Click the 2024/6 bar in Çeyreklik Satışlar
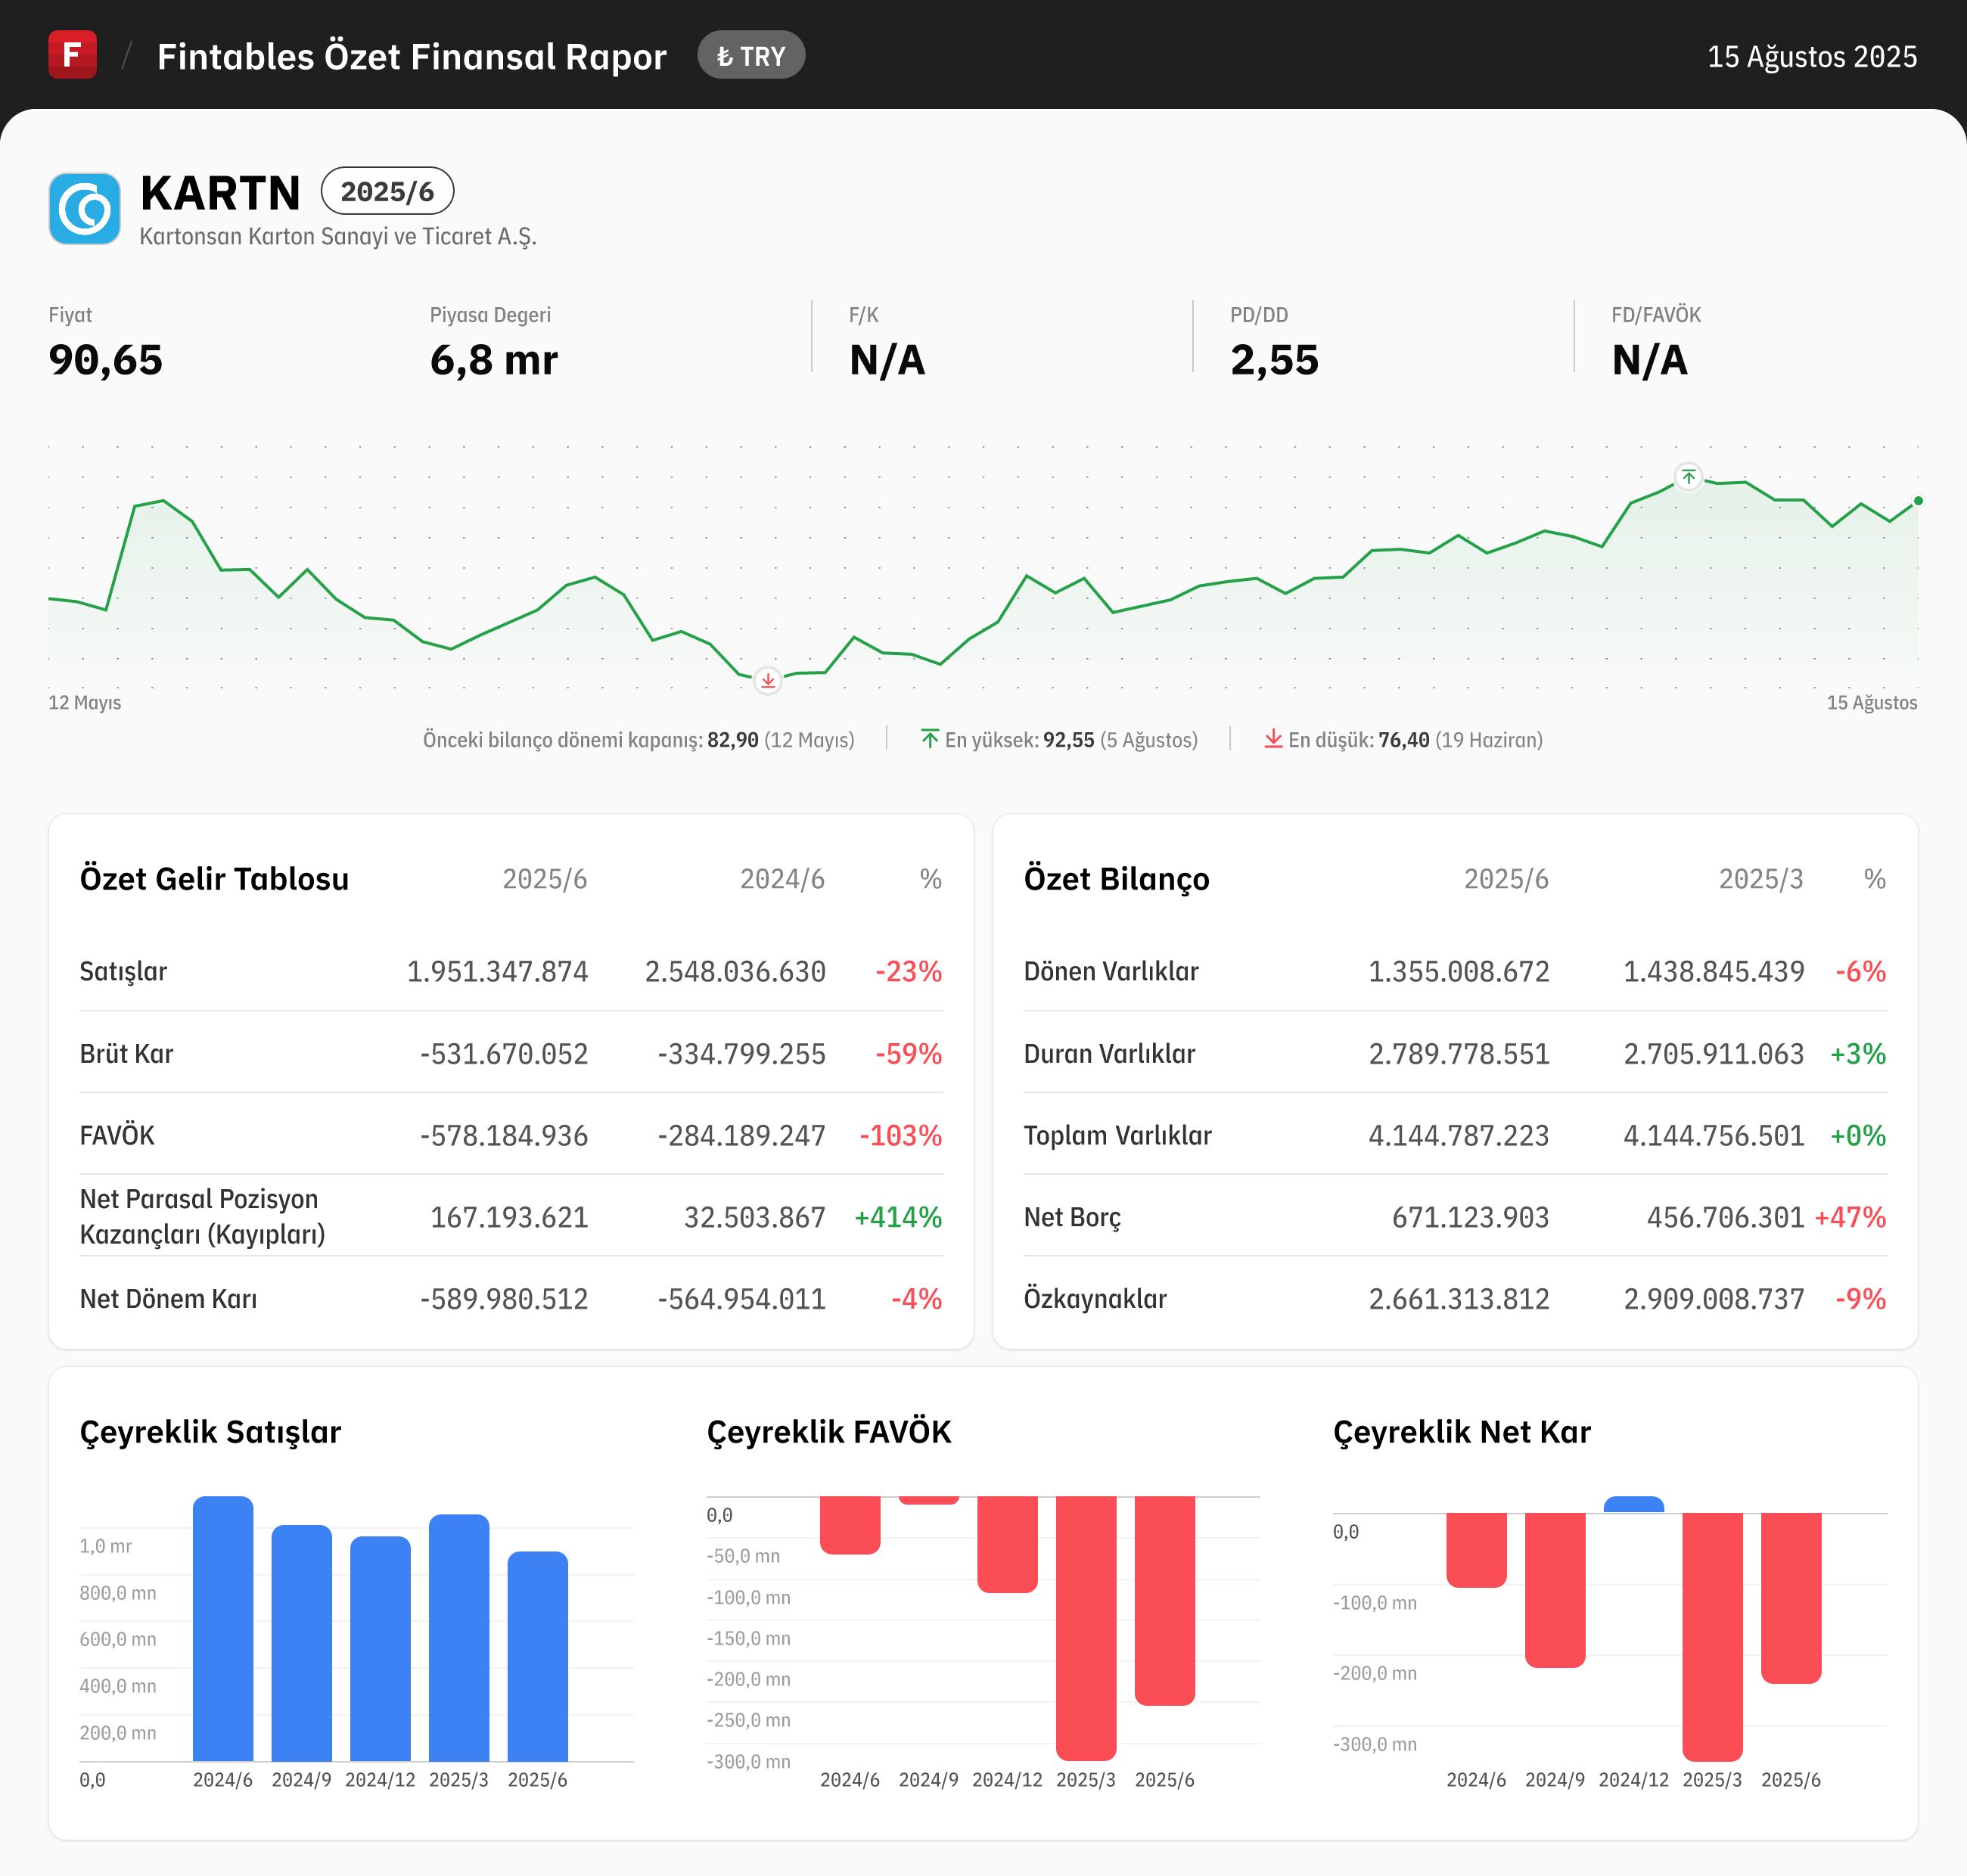The width and height of the screenshot is (1967, 1876). [x=222, y=1628]
